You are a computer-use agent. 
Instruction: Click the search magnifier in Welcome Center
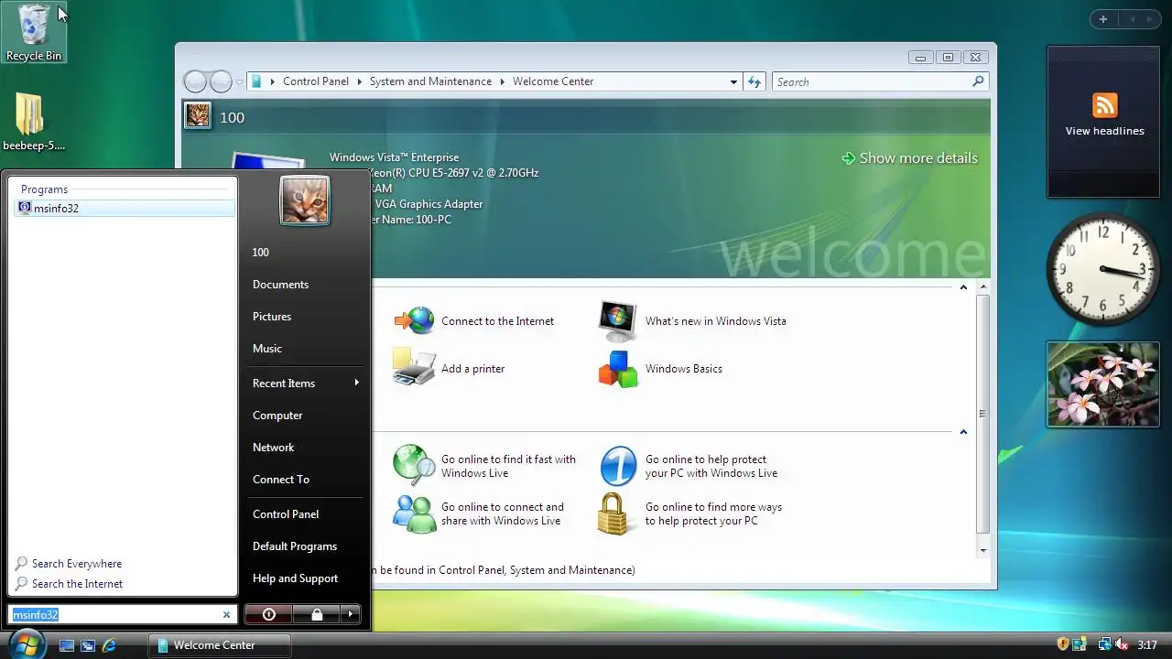978,81
